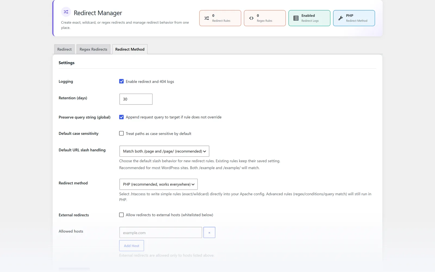This screenshot has height=272, width=435.
Task: Click the 'Recommended for most WordPress sites' text
Action: coord(189,168)
